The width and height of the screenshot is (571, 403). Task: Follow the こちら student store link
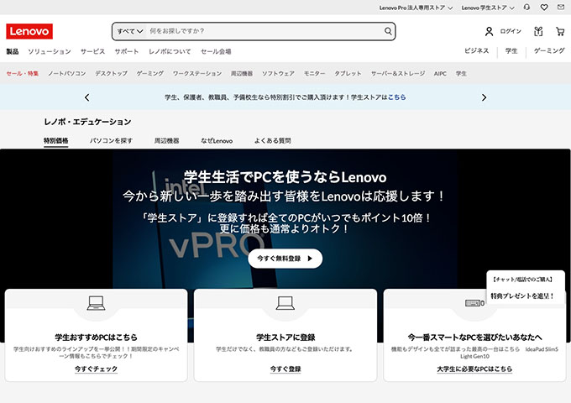(397, 97)
